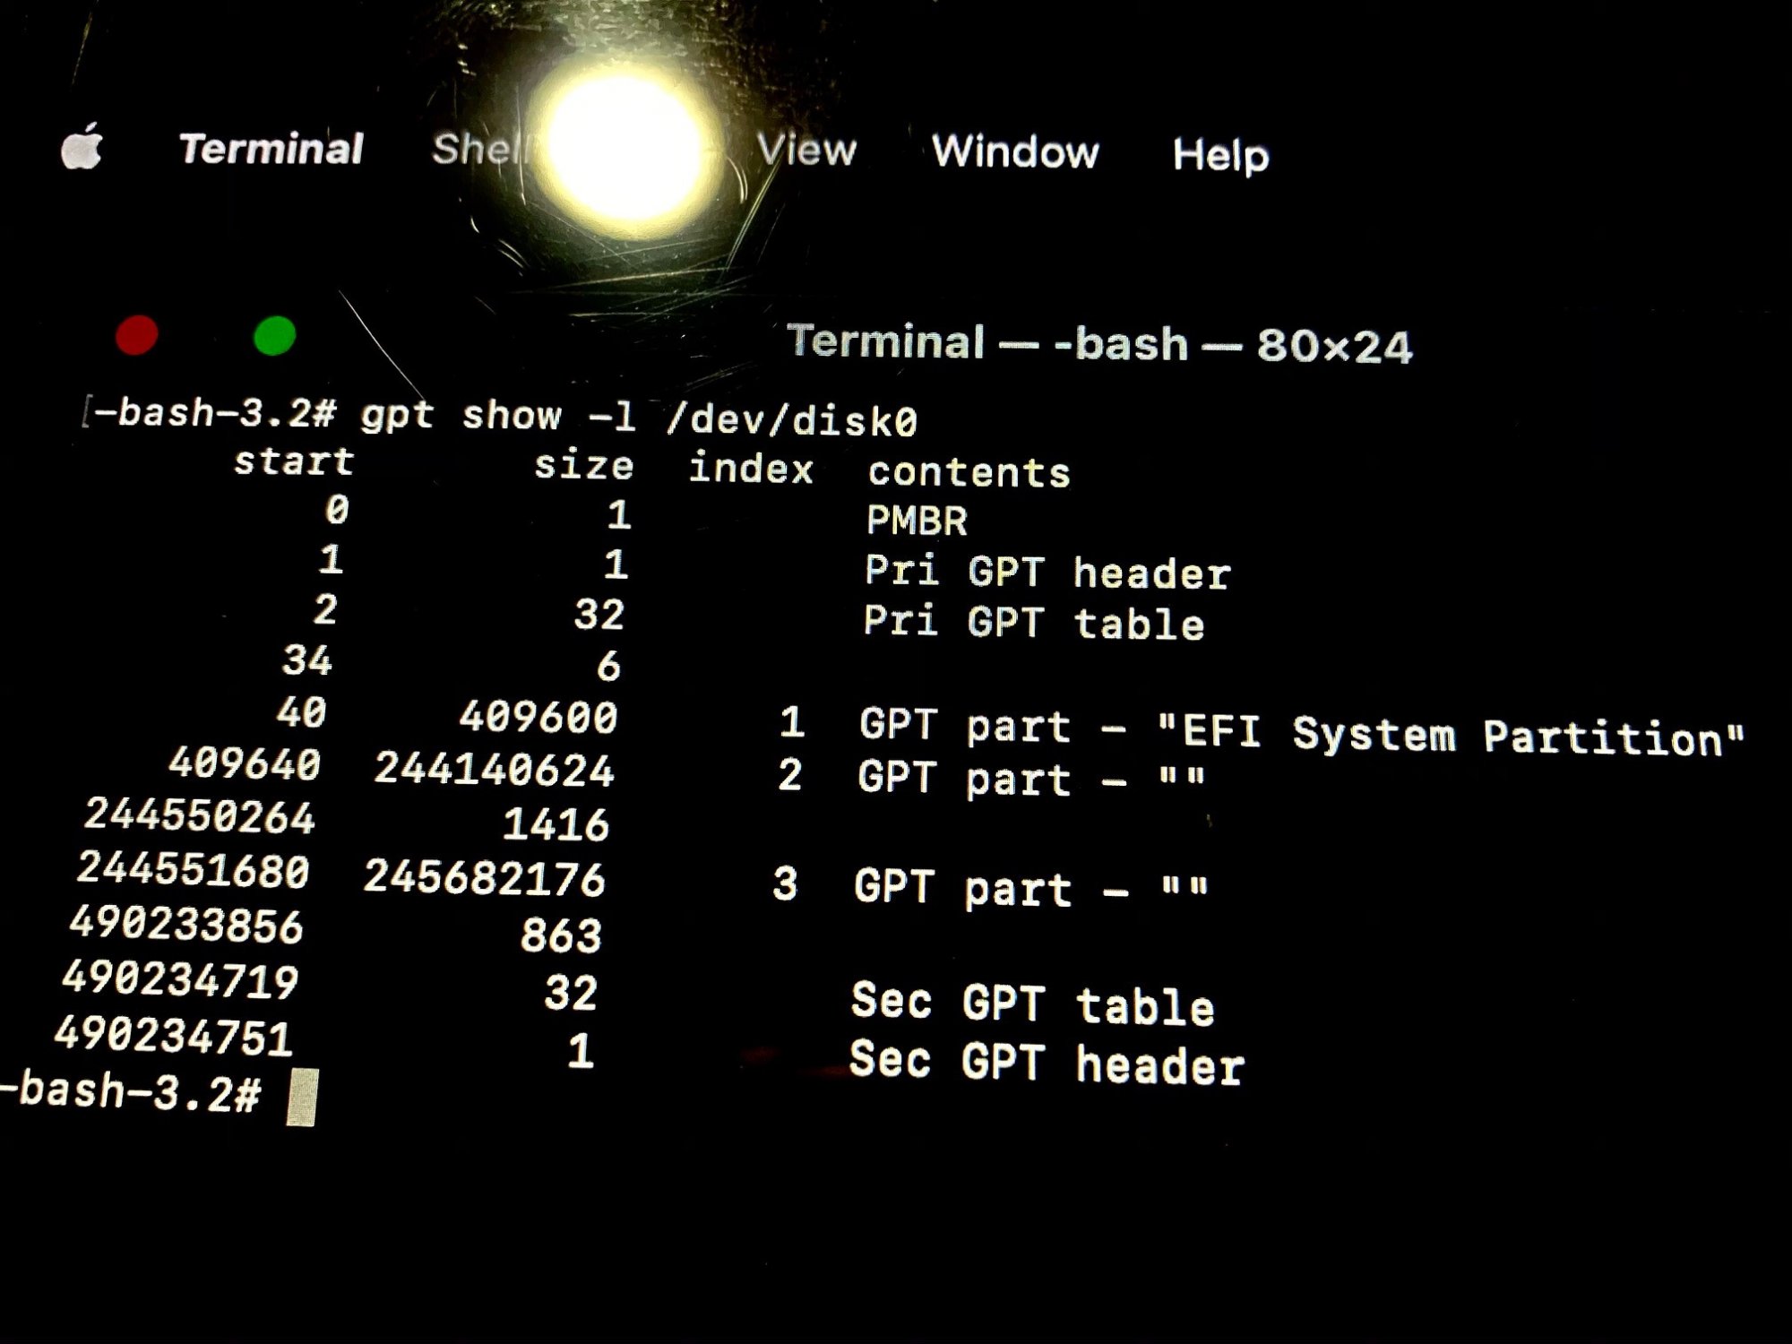This screenshot has height=1344, width=1792.
Task: Click the size value 6
Action: tap(609, 667)
